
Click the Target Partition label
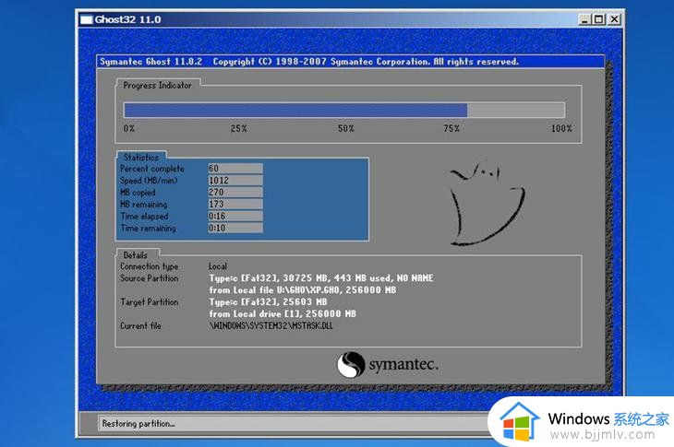(x=150, y=302)
